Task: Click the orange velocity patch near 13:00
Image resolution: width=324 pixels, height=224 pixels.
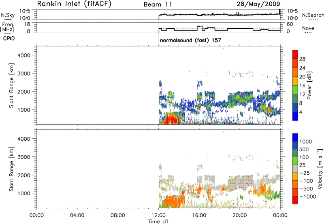Action: [173, 201]
